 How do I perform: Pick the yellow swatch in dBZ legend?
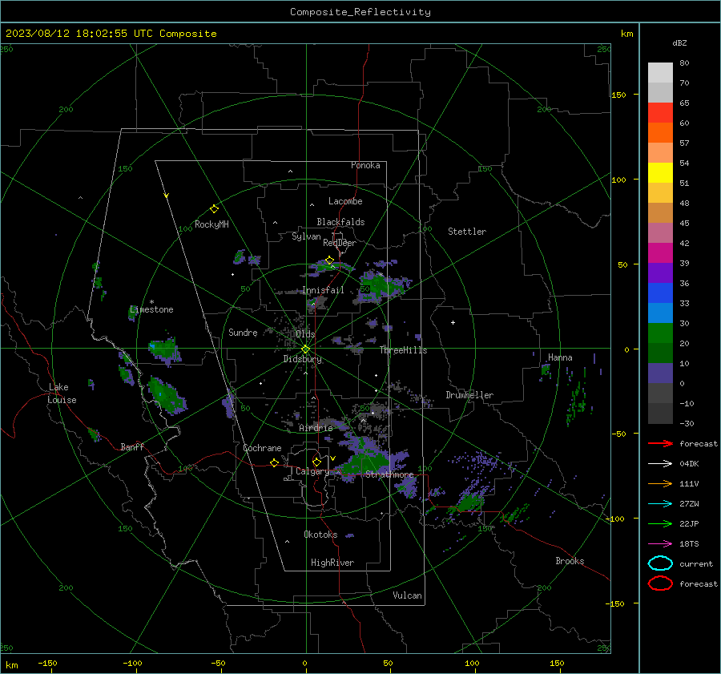coord(660,172)
